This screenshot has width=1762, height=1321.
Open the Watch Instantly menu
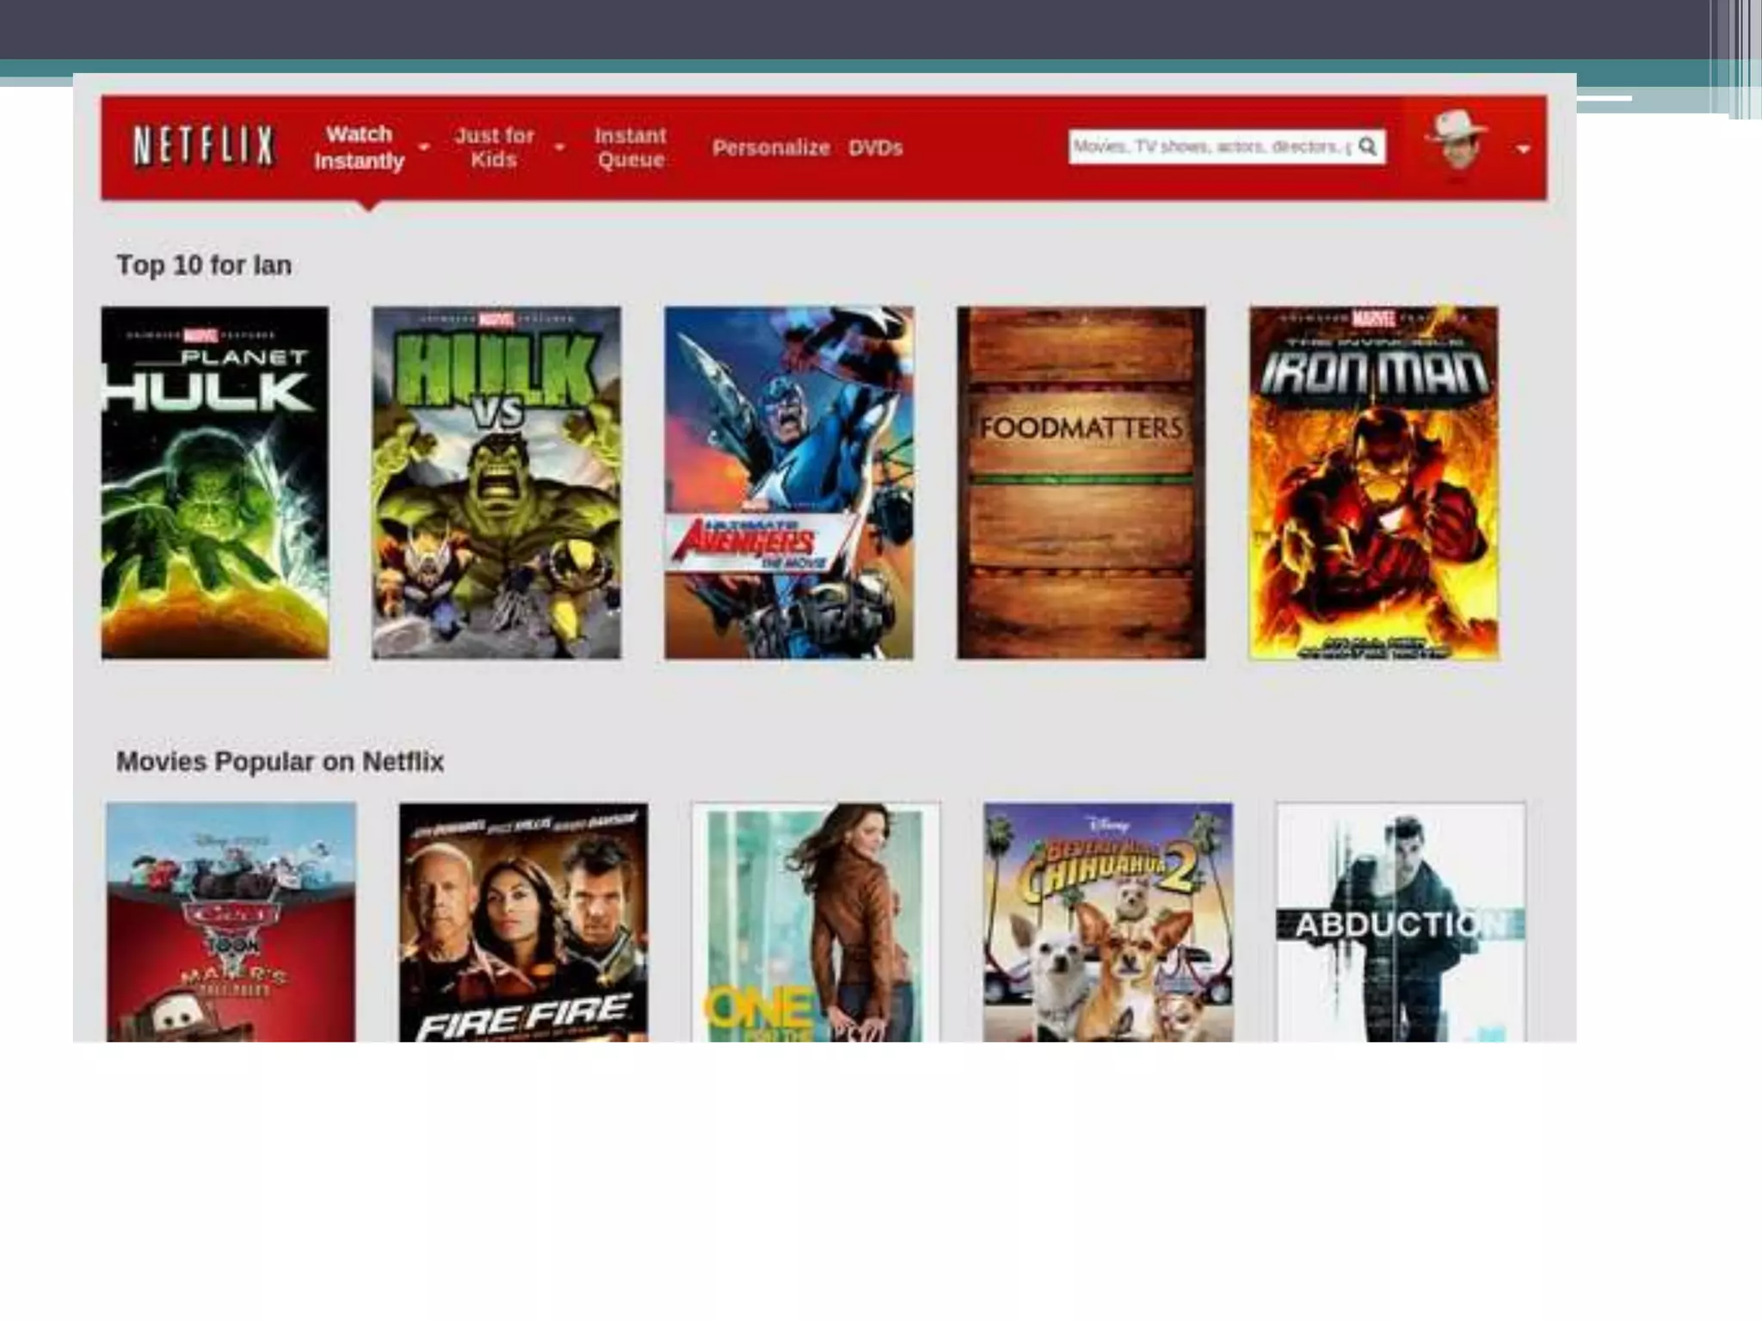[359, 147]
